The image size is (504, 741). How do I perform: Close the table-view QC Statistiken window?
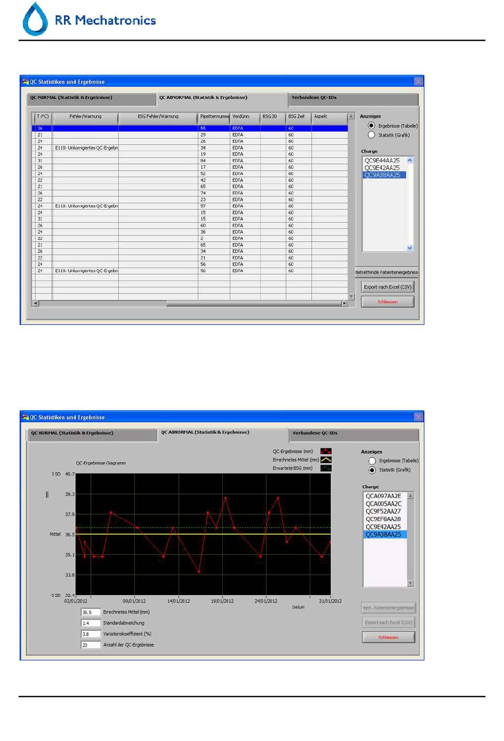(419, 82)
